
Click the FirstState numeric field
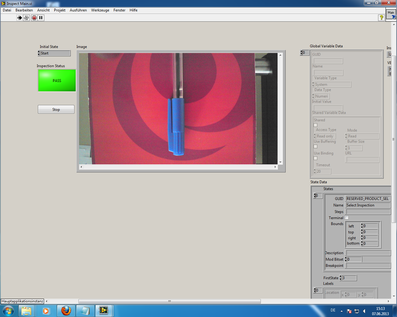(349, 278)
